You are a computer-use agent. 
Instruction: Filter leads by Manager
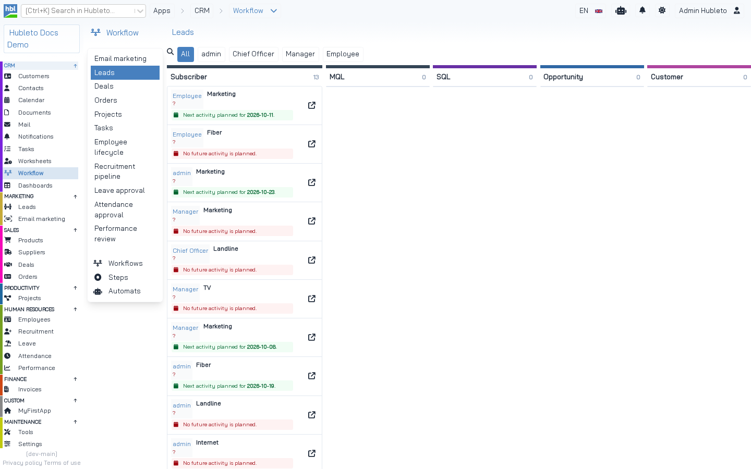pos(300,54)
